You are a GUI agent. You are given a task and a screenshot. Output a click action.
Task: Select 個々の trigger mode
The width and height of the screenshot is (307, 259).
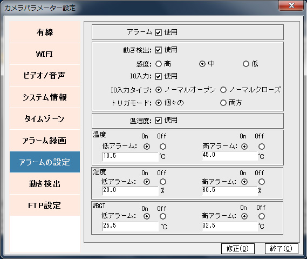(x=159, y=103)
